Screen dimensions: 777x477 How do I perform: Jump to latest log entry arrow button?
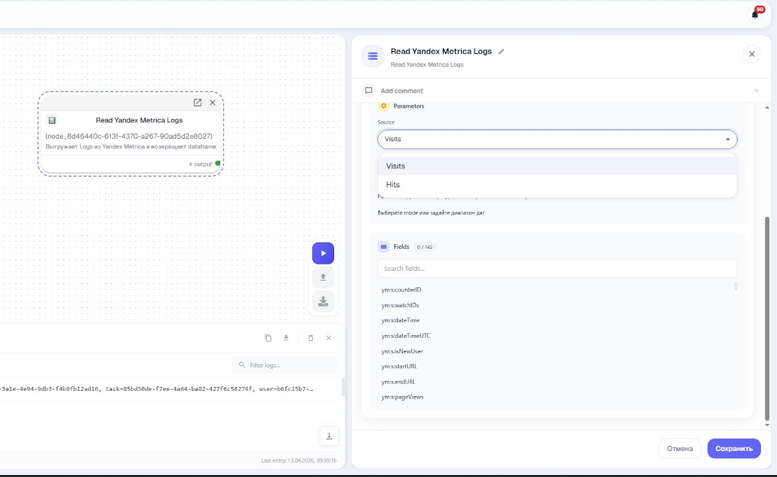coord(329,436)
